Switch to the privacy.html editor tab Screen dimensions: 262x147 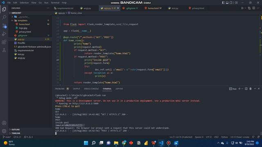pos(198,8)
